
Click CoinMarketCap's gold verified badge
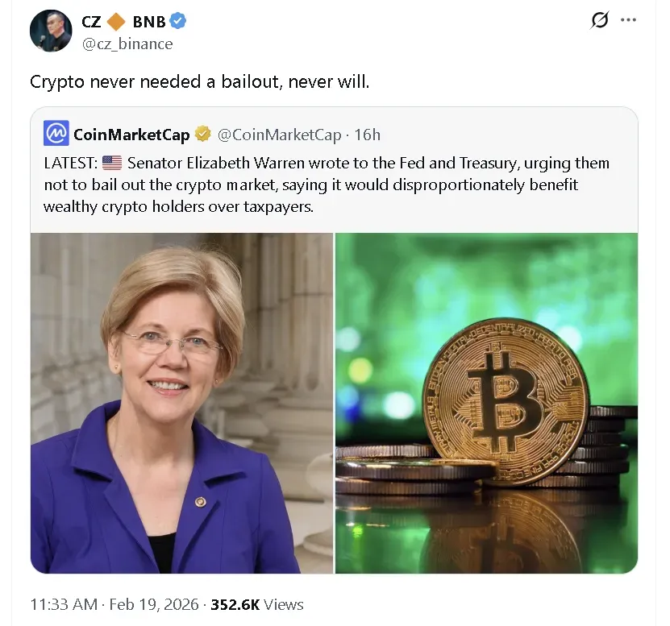202,134
